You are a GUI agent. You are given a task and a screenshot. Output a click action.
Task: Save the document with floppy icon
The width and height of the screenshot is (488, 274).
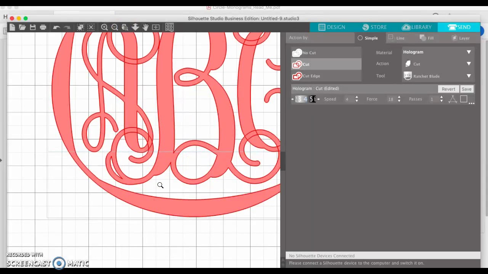tap(33, 27)
